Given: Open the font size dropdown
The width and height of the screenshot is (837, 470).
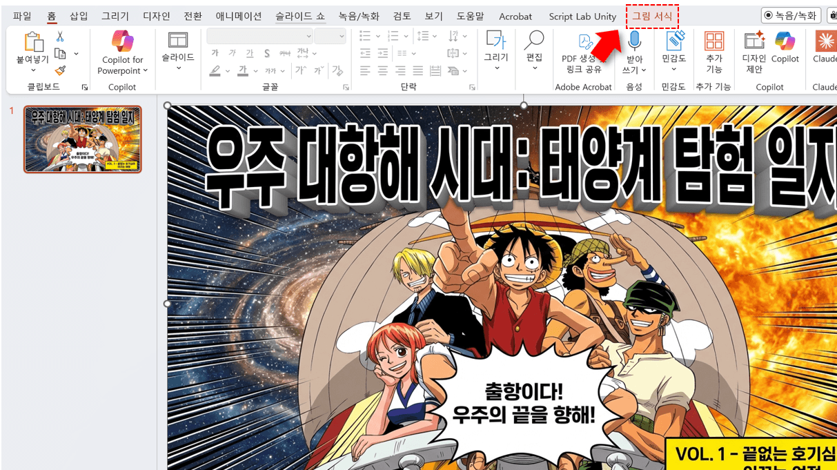Looking at the screenshot, I should click(341, 35).
